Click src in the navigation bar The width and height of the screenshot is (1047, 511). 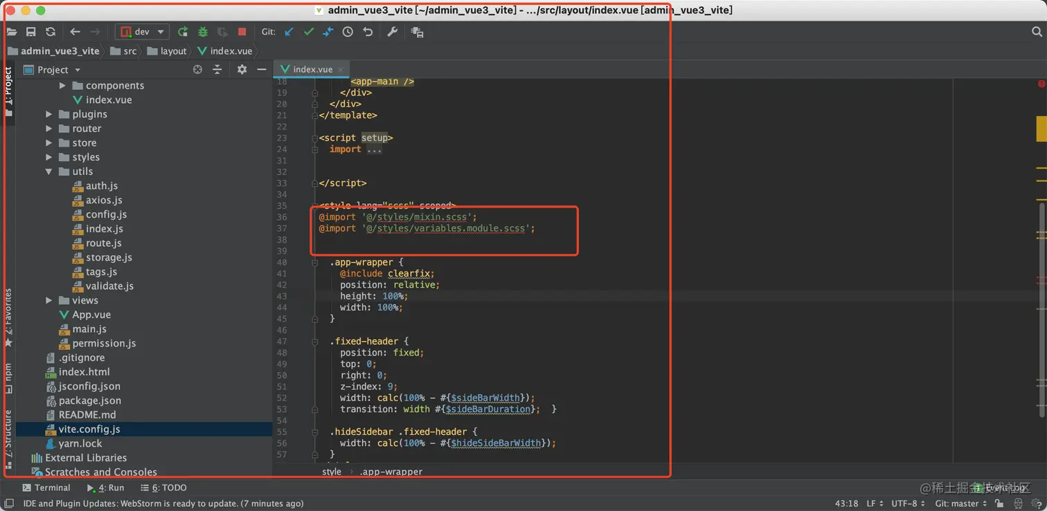pos(124,51)
